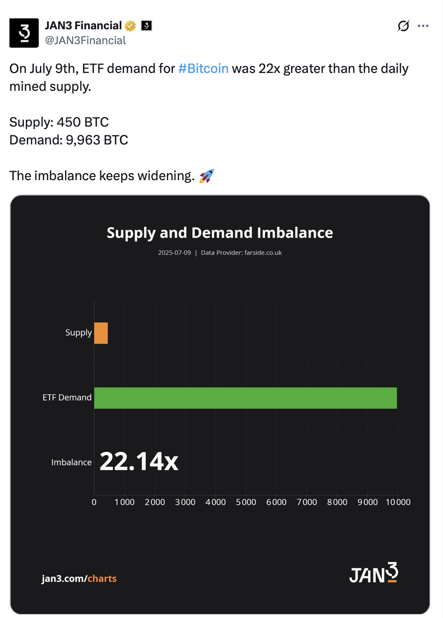Open the post options via the ellipsis
The height and width of the screenshot is (618, 443).
click(423, 26)
